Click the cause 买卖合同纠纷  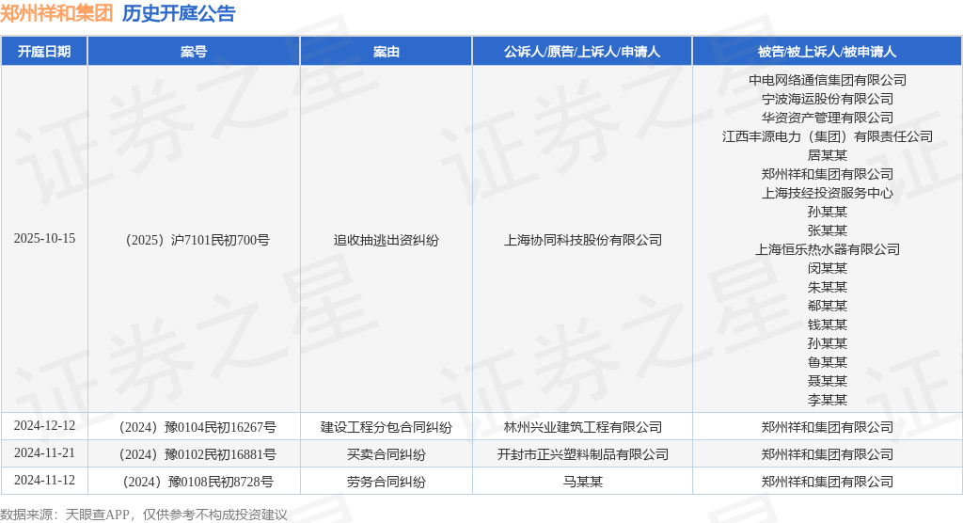(x=387, y=454)
